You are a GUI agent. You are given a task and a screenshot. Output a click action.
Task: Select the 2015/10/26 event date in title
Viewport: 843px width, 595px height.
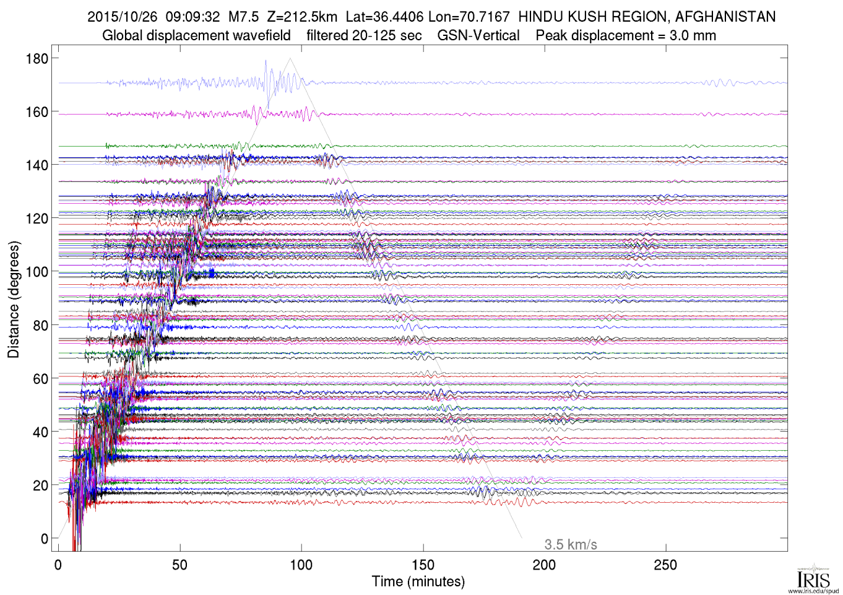[122, 17]
